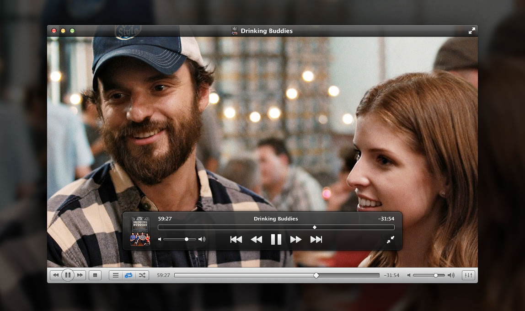Open the playlist from the bottom toolbar
This screenshot has width=525, height=311.
[116, 275]
